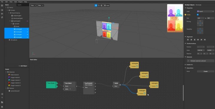Viewport: 215px width, 109px height.
Task: Select the move manipulator tool in viewport toolbar
Action: click(96, 5)
